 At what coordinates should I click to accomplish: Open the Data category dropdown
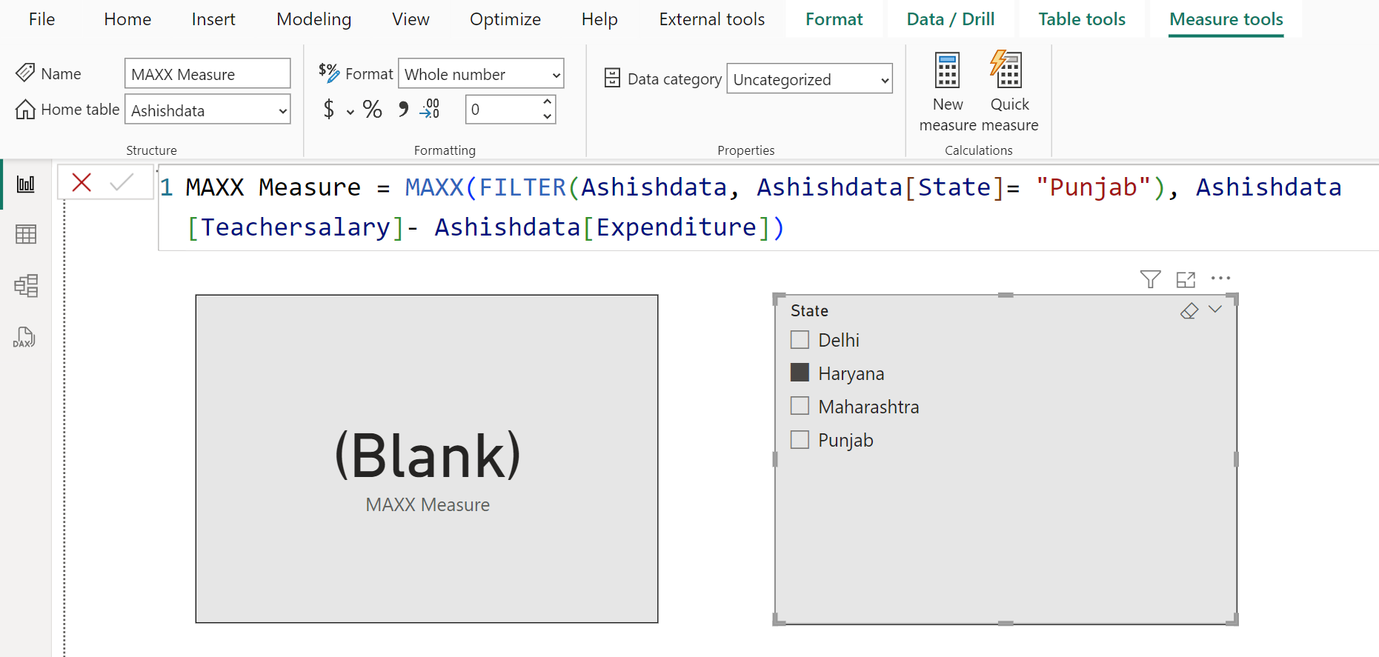coord(810,79)
